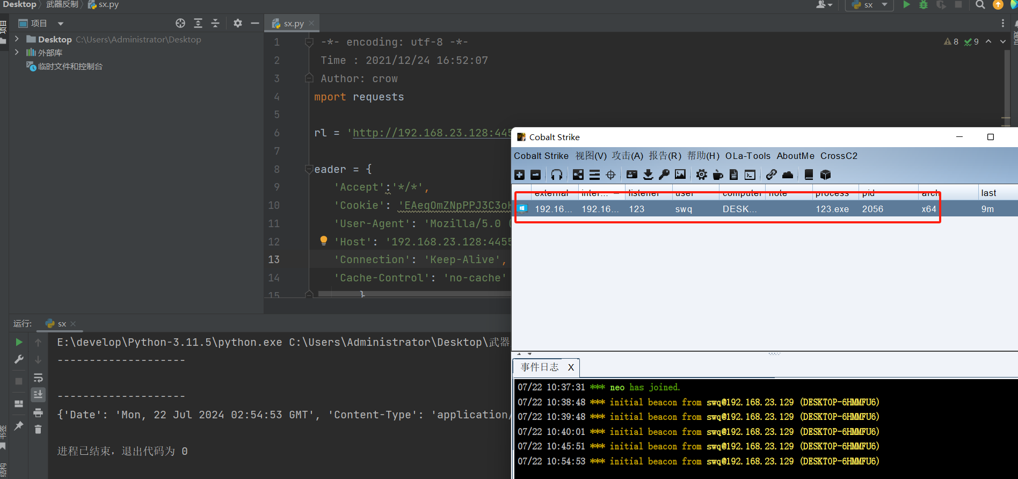Toggle scroll to end in run console
This screenshot has height=479, width=1018.
(38, 395)
